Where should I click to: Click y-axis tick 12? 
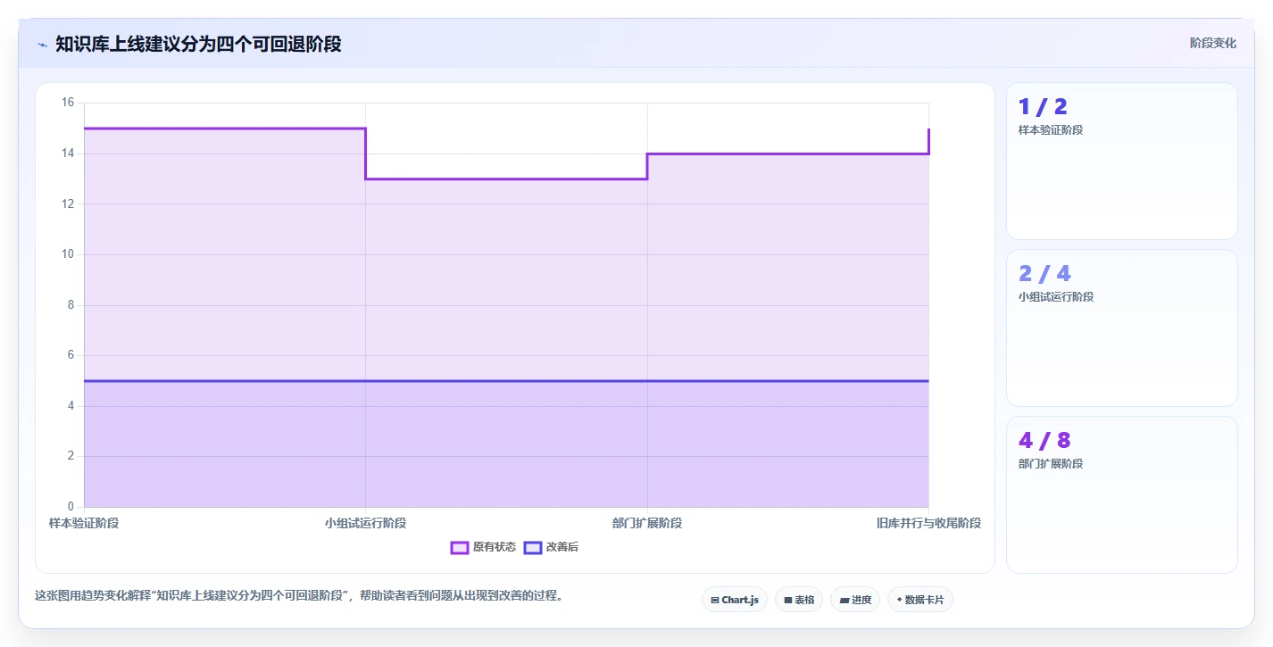coord(68,203)
